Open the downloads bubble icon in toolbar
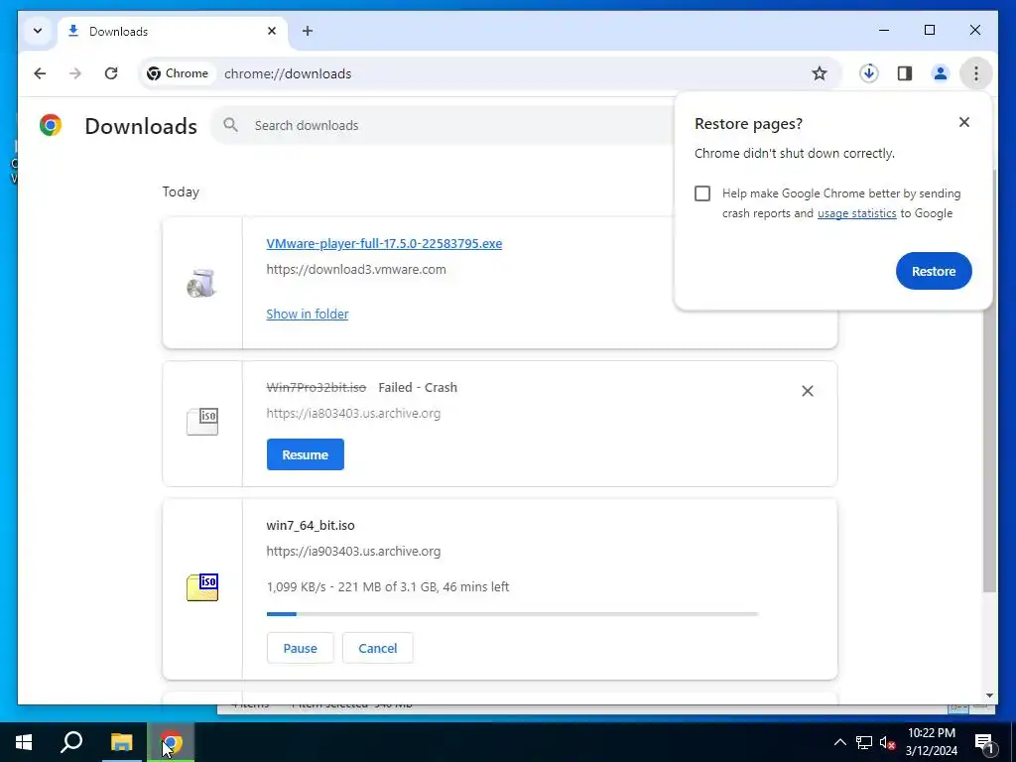Image resolution: width=1016 pixels, height=762 pixels. [869, 73]
